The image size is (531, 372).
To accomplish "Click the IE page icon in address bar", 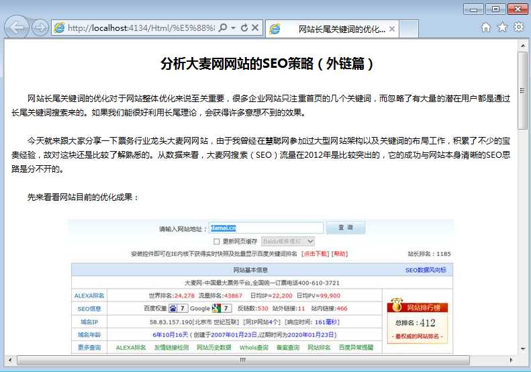I will pyautogui.click(x=59, y=28).
